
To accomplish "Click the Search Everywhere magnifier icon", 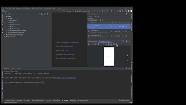I will pos(126,11).
